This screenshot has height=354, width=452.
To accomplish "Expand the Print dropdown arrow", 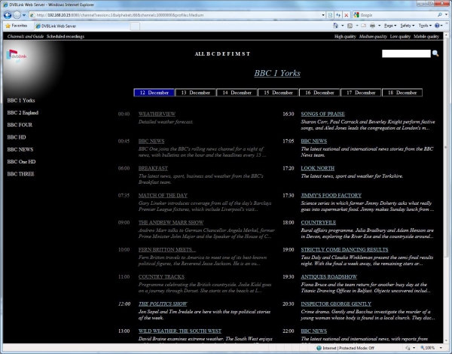I will click(x=379, y=26).
